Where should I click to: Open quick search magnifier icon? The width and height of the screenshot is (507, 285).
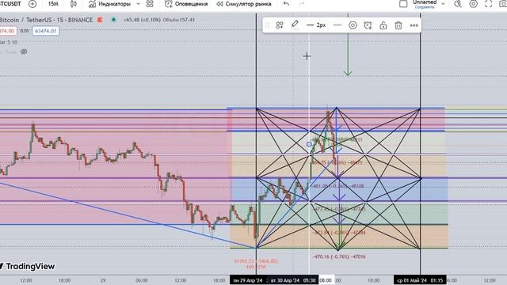[x=458, y=4]
